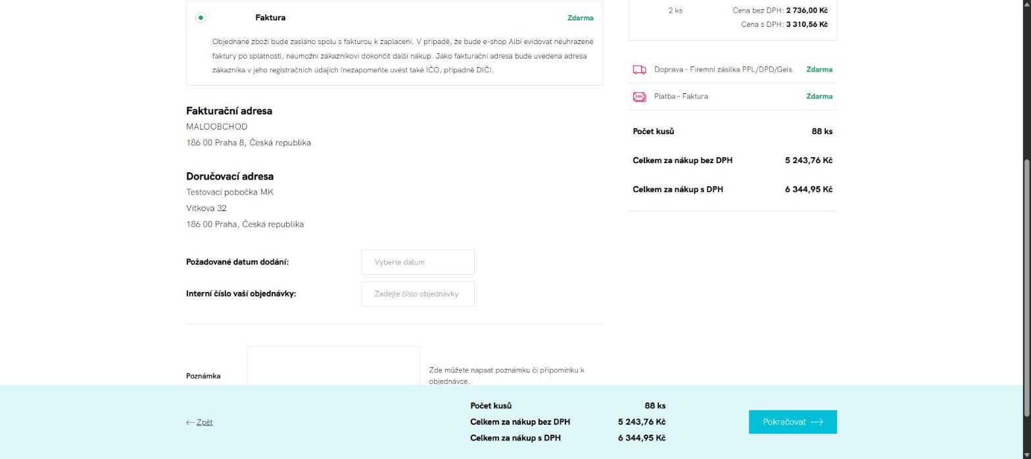Open the Požadované datum dodání date field
Viewport: 1031px width, 459px height.
click(418, 262)
